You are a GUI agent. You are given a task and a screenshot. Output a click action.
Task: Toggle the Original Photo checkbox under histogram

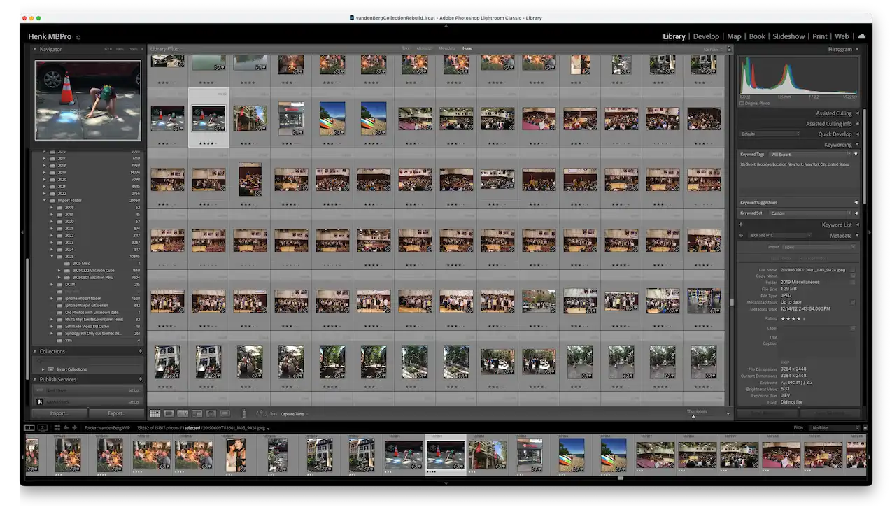[741, 103]
